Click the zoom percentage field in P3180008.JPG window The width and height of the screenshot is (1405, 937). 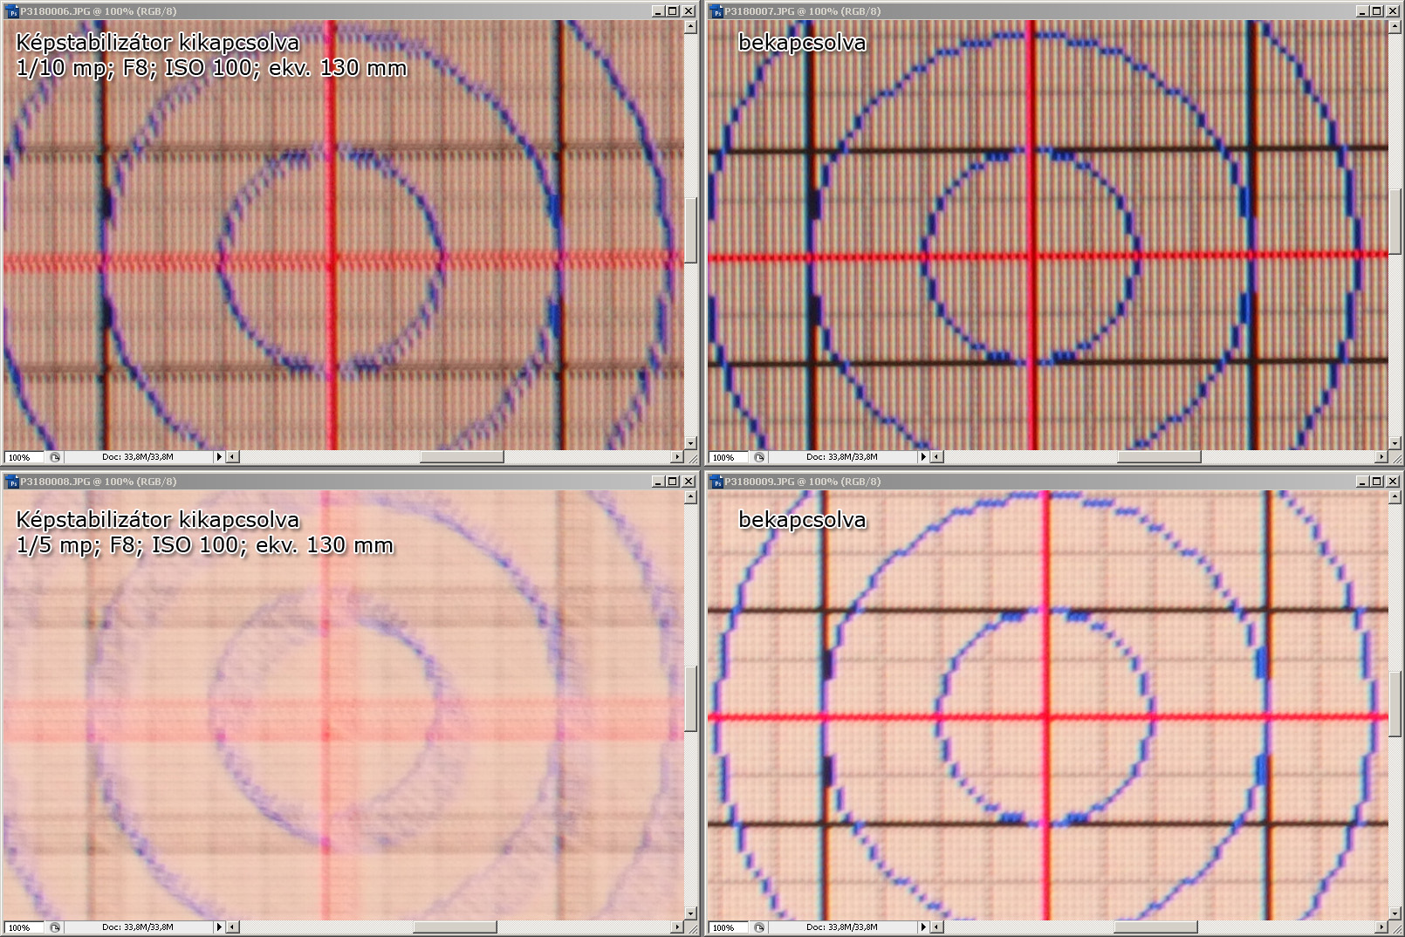pyautogui.click(x=24, y=927)
